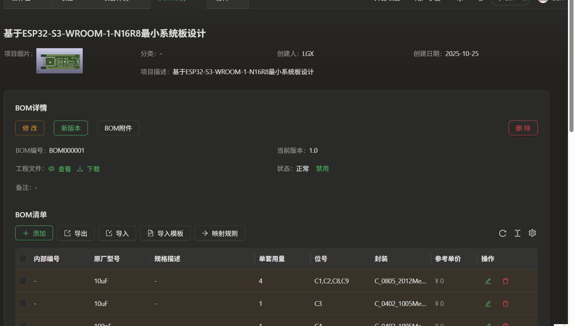
Task: Open the BOM附件 attachments
Action: (118, 128)
